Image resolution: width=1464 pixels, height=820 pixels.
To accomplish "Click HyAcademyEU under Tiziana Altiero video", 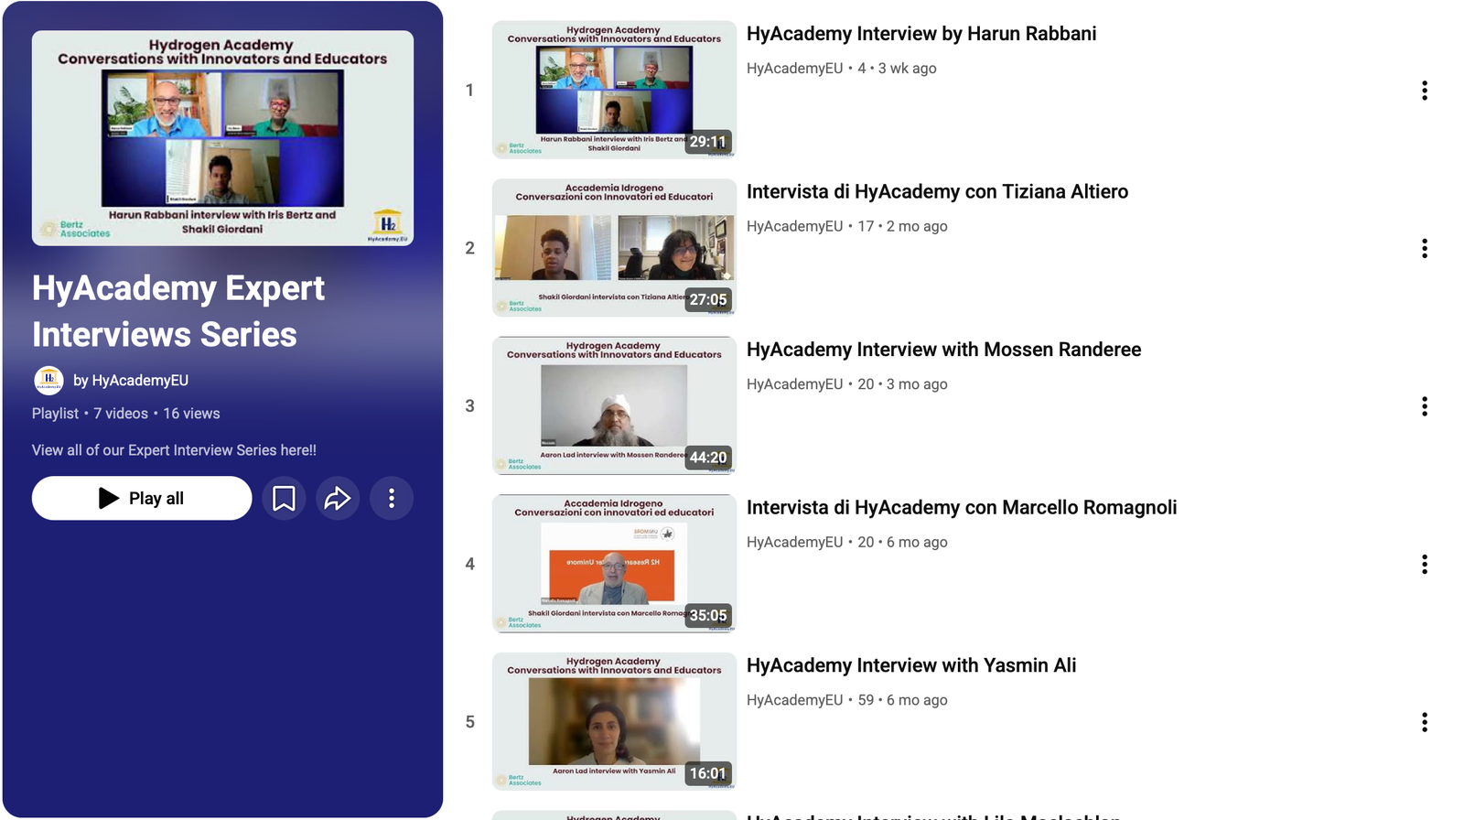I will (794, 226).
